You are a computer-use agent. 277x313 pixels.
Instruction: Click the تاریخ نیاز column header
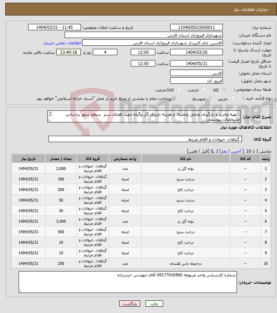[x=28, y=159]
